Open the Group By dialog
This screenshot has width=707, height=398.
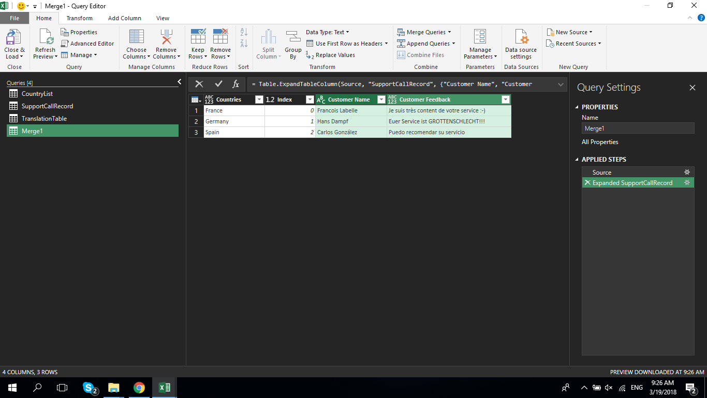pos(293,44)
